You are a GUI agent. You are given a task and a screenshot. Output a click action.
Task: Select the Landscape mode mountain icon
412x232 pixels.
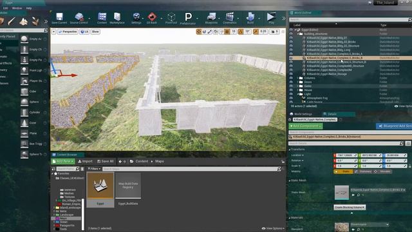click(x=24, y=21)
